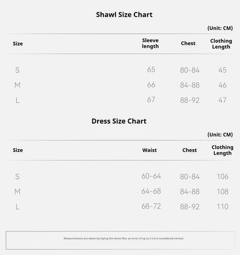Click the Shawl Size Chart heading

coord(124,14)
